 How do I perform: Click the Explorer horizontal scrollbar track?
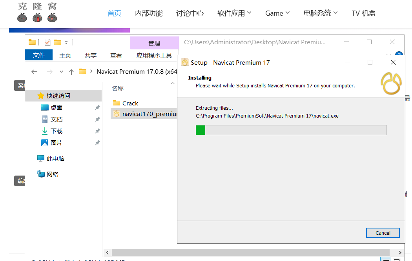pyautogui.click(x=251, y=253)
